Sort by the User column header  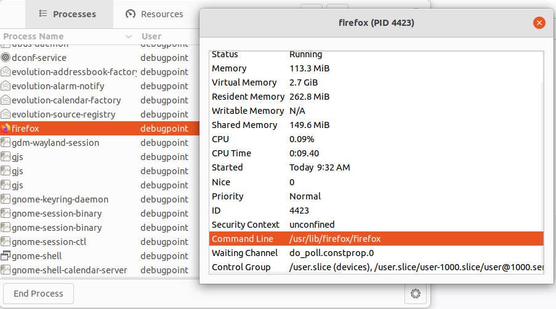click(x=151, y=36)
